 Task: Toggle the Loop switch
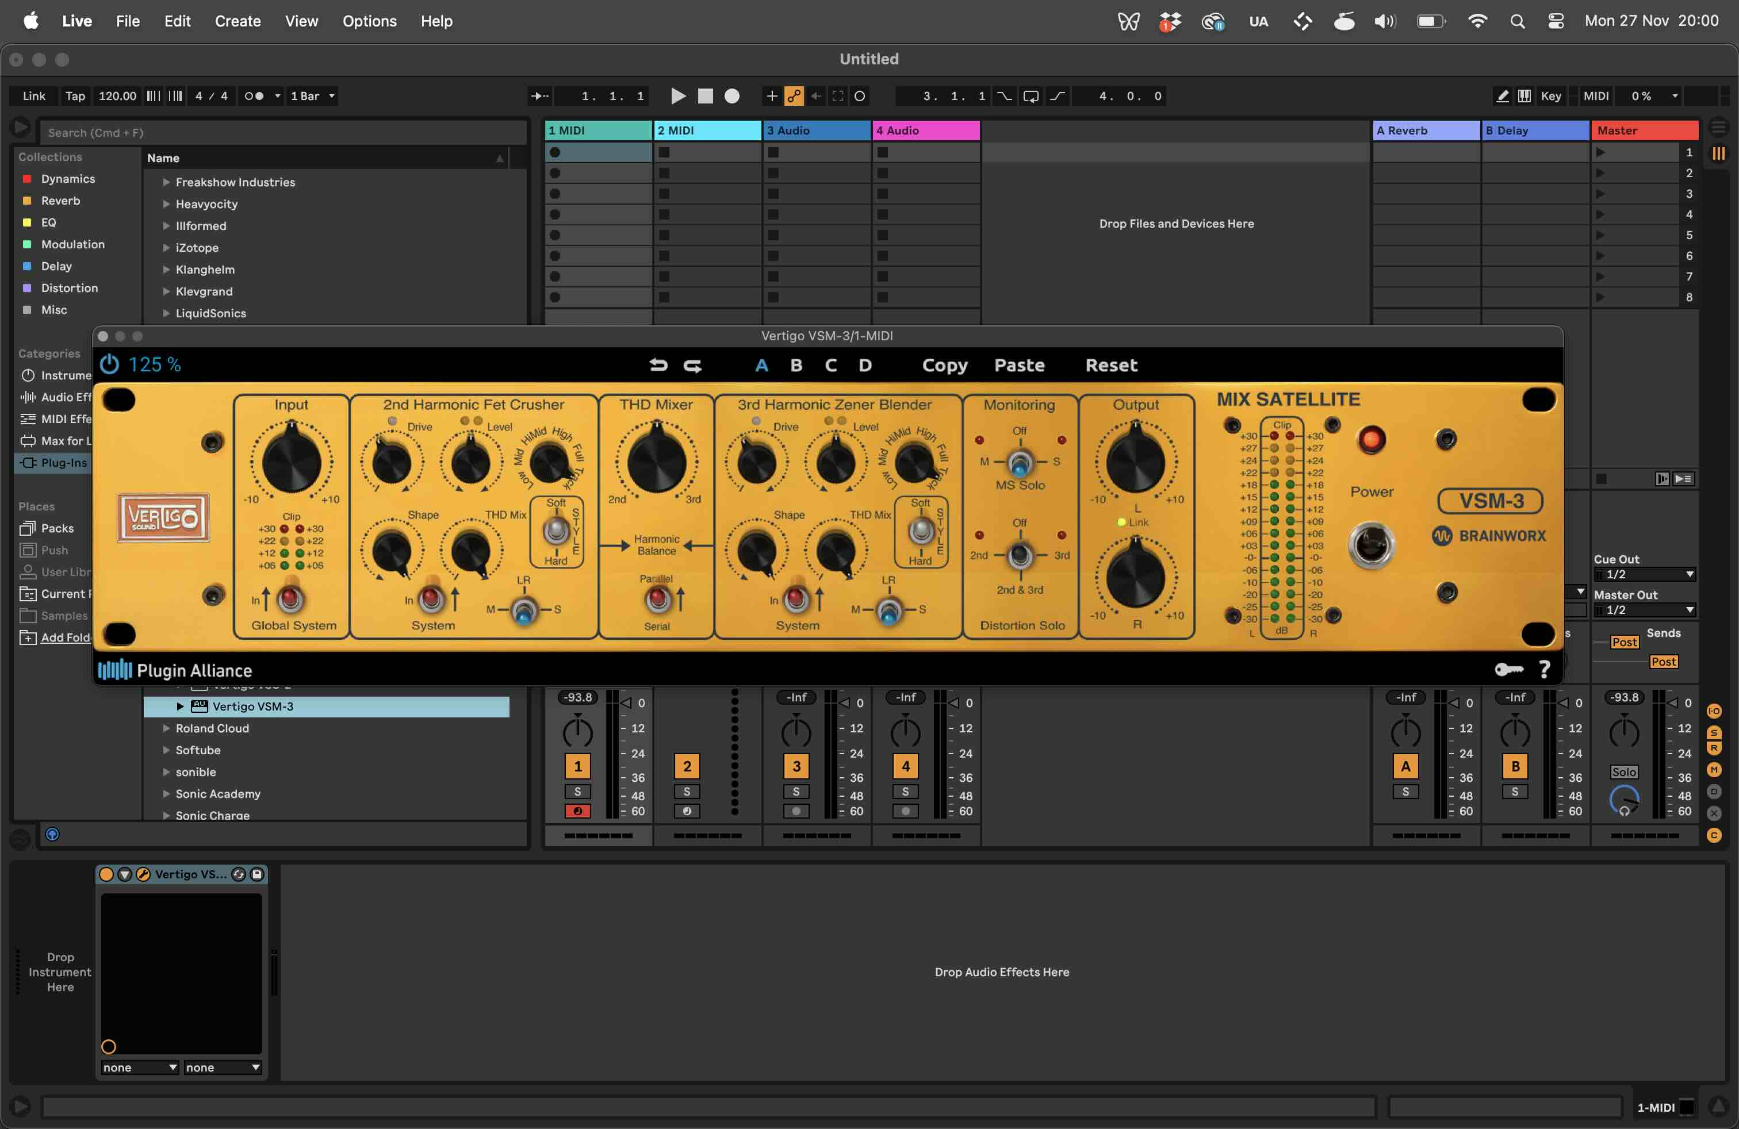(x=1031, y=95)
